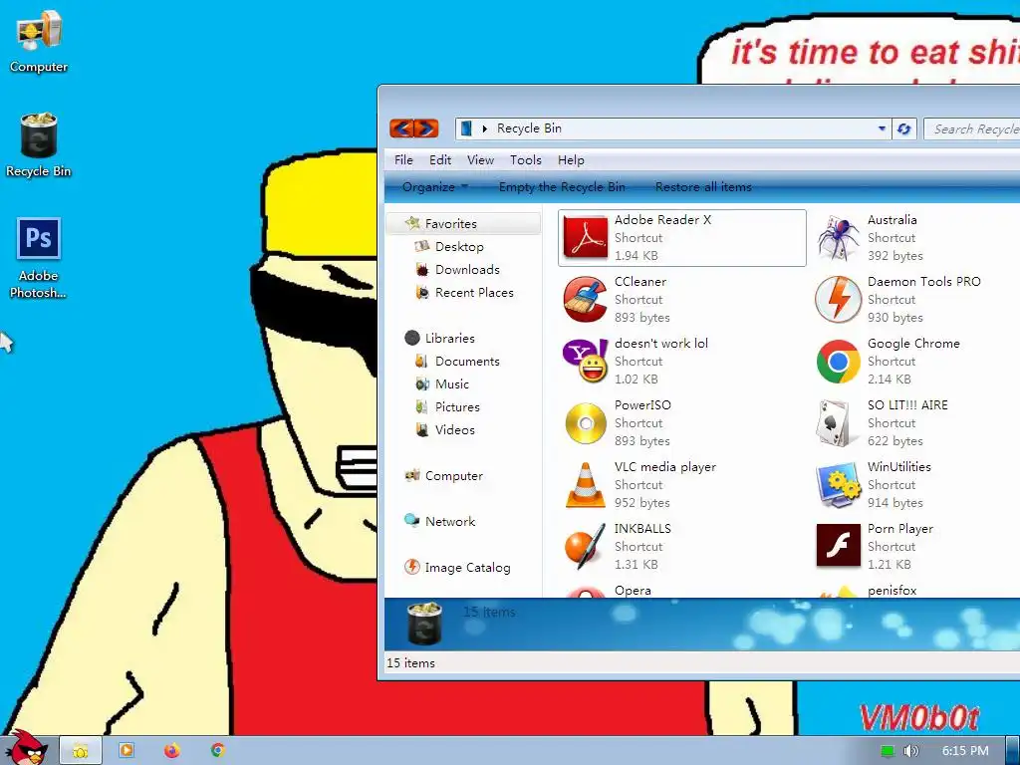This screenshot has height=765, width=1020.
Task: Click the back arrow navigation button
Action: [402, 128]
